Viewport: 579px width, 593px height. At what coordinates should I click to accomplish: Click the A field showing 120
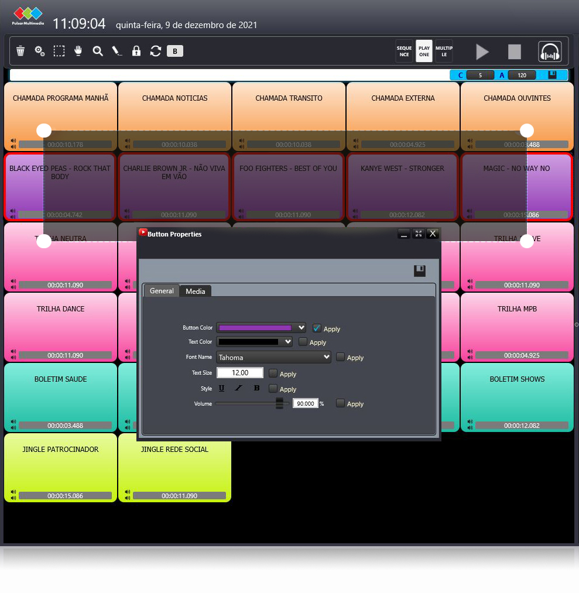coord(522,75)
